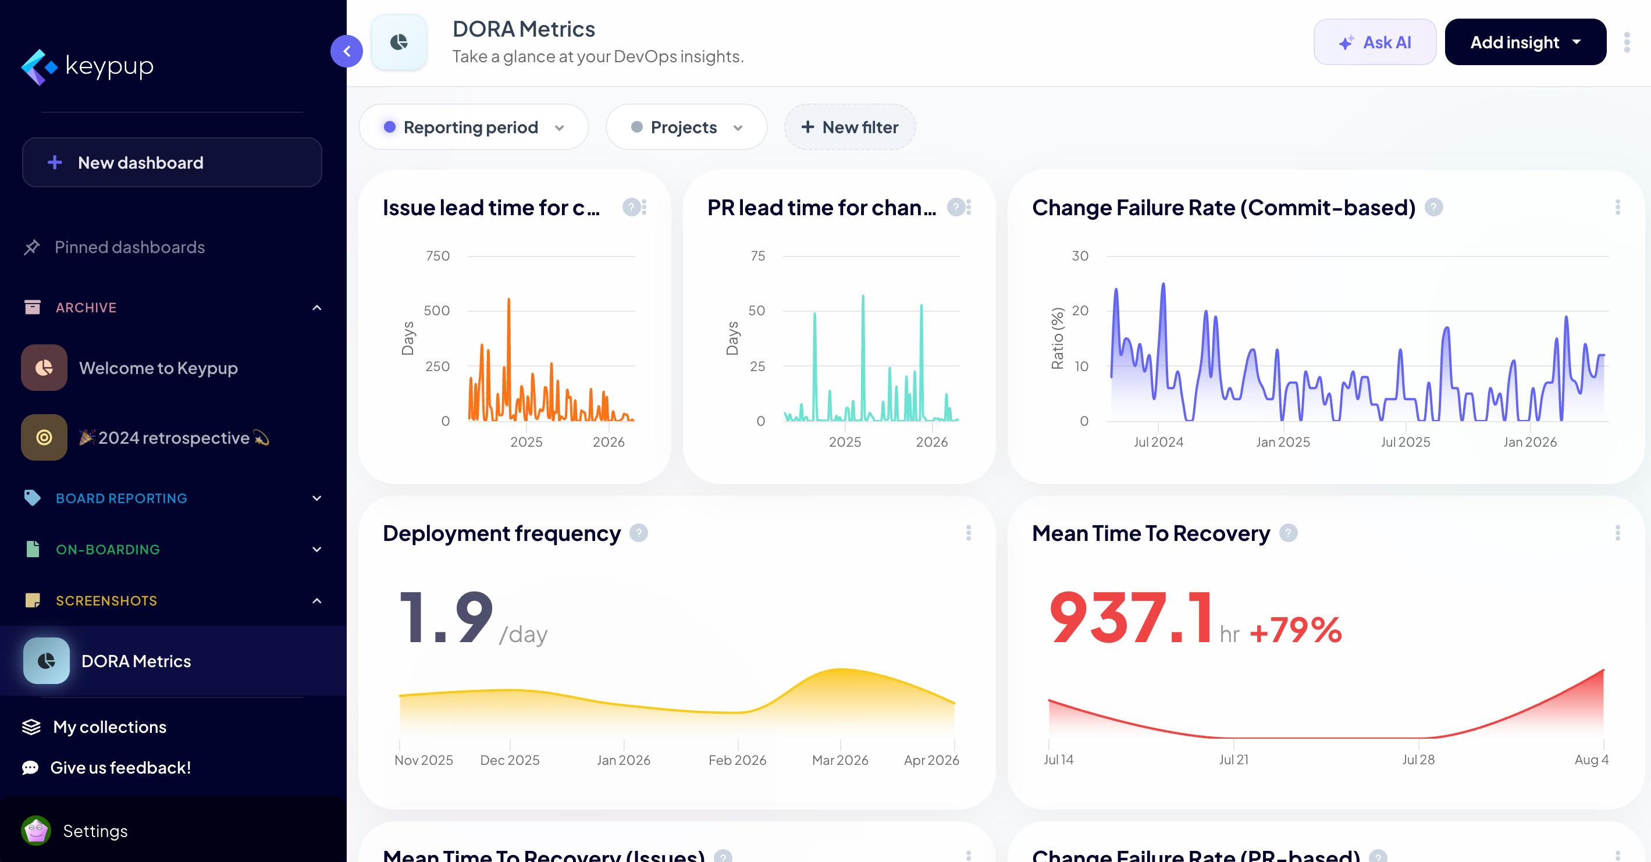Collapse the Screenshots section chevron
This screenshot has height=862, width=1651.
point(316,600)
